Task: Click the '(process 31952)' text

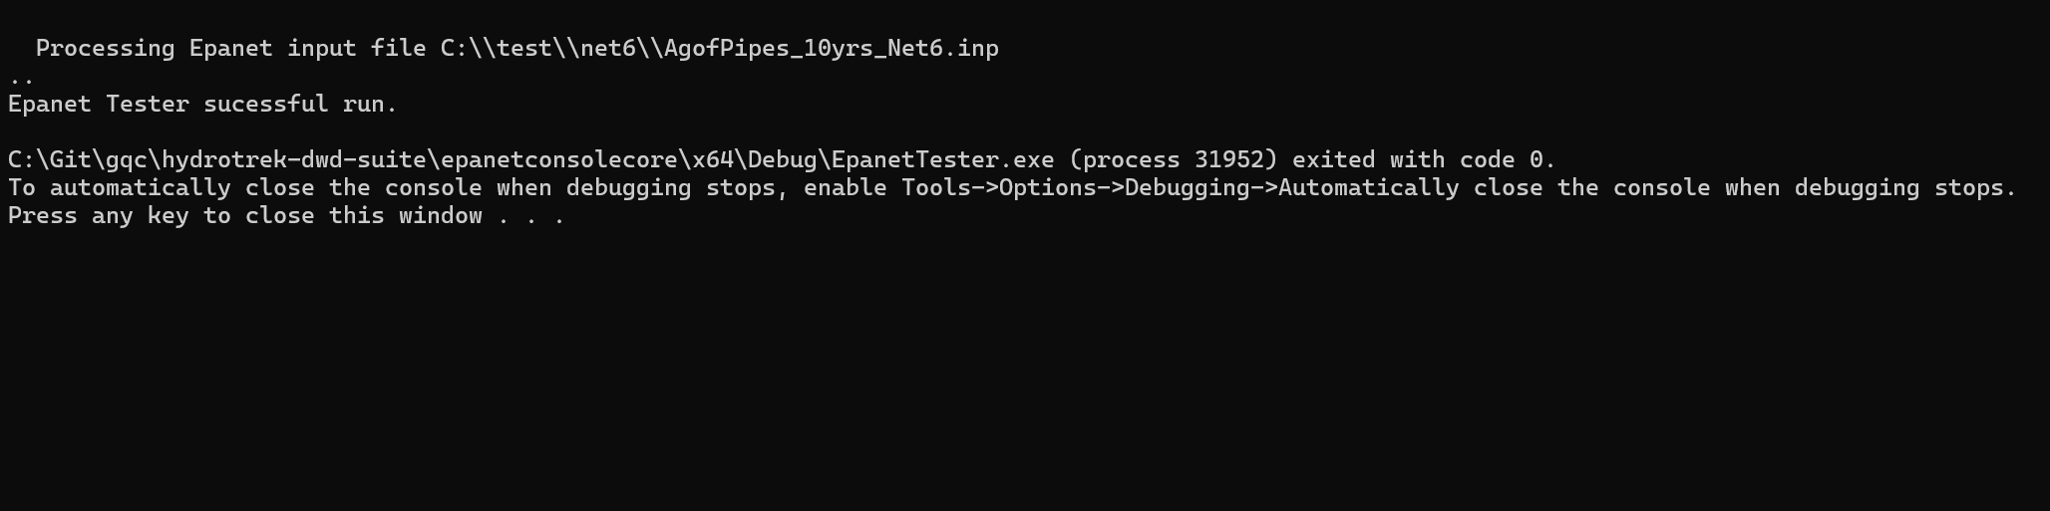Action: pos(1173,160)
